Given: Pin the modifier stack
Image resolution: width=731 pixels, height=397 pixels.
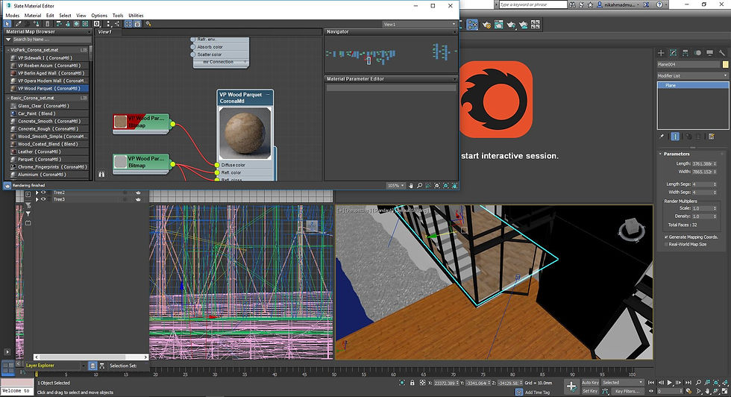Looking at the screenshot, I should point(662,137).
